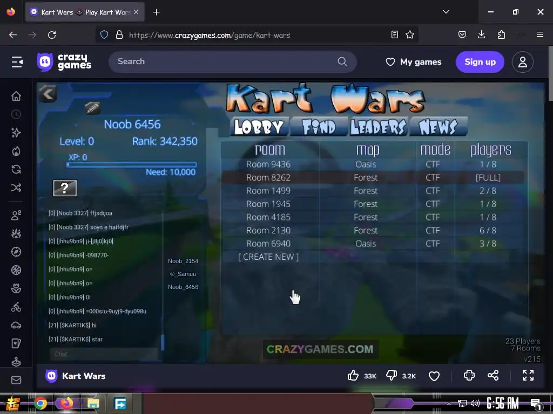553x414 pixels.
Task: Open the News tab
Action: tap(439, 127)
